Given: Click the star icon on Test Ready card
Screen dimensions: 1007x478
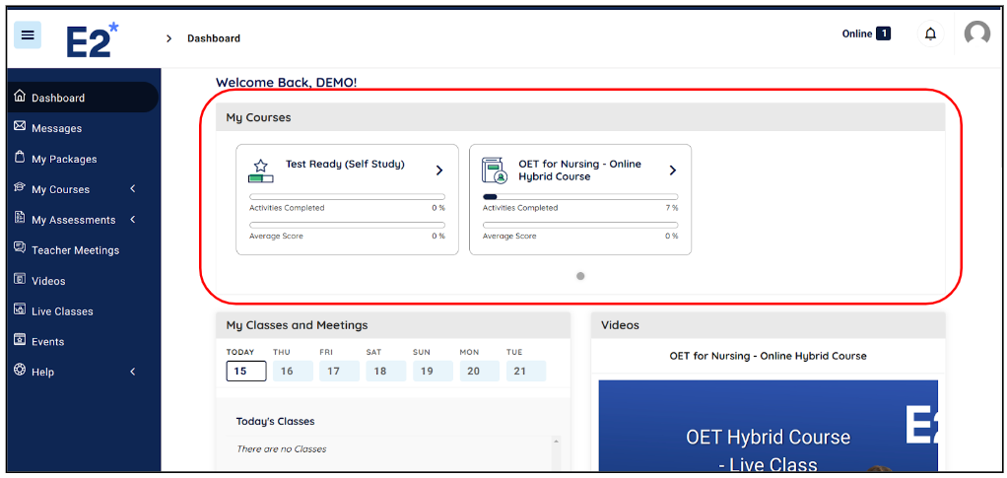Looking at the screenshot, I should click(260, 166).
